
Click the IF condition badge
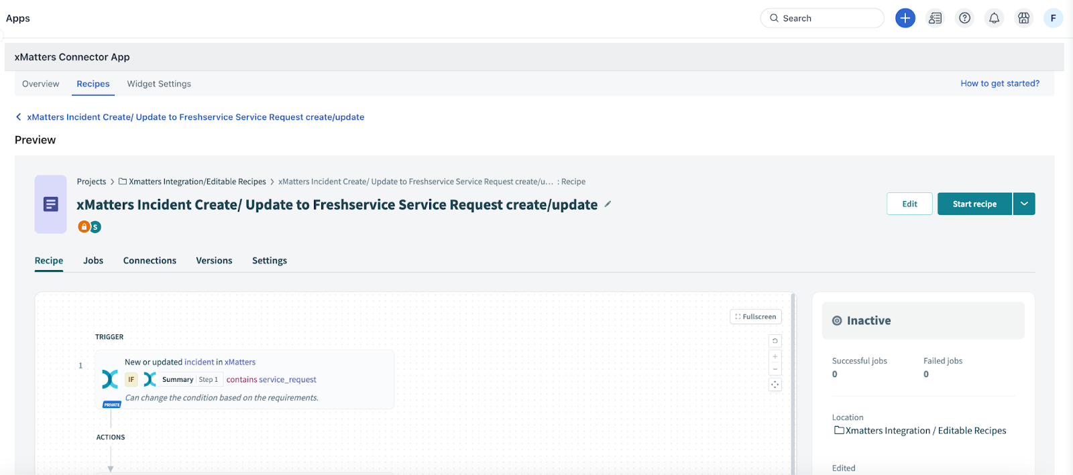click(131, 379)
